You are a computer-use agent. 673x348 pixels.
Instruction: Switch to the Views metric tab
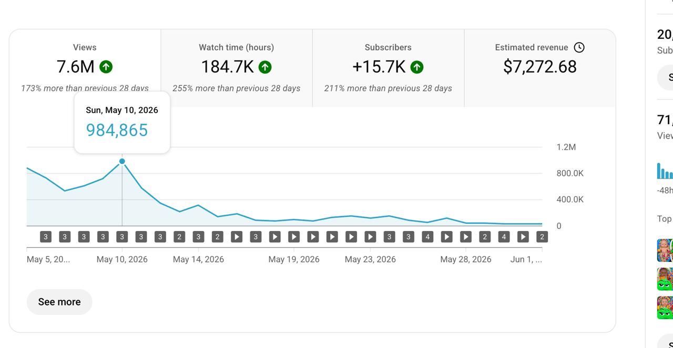85,68
